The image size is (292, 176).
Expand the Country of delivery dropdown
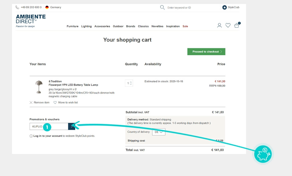[158, 132]
